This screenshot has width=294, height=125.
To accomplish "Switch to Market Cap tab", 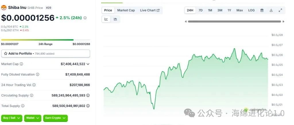I will coord(126,10).
